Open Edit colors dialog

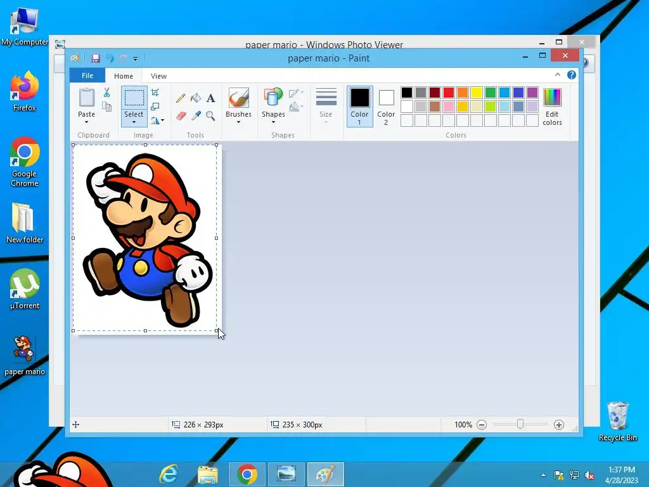pos(552,107)
